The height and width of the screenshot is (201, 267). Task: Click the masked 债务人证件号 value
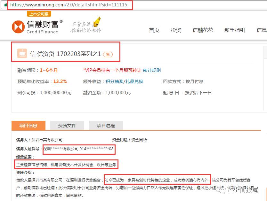tap(78, 149)
